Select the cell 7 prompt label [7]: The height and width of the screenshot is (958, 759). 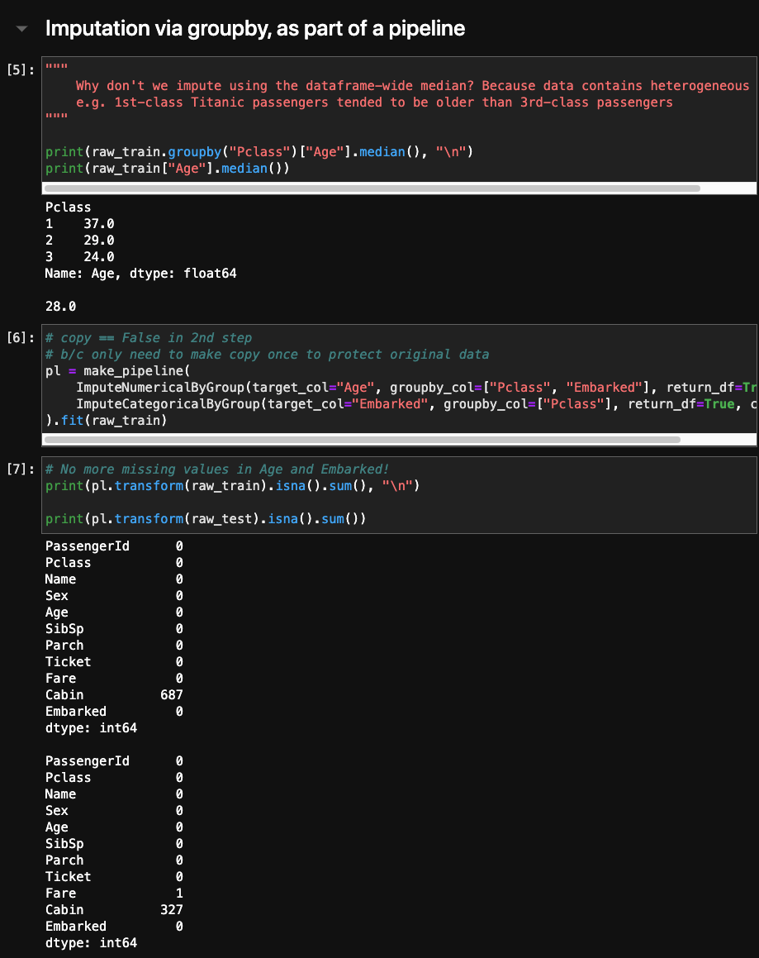[20, 469]
